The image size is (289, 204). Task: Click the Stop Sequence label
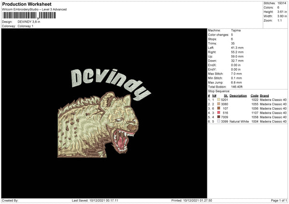(218, 90)
